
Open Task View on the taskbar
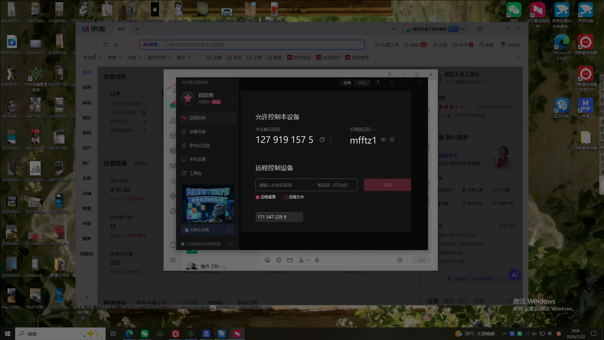pos(113,334)
